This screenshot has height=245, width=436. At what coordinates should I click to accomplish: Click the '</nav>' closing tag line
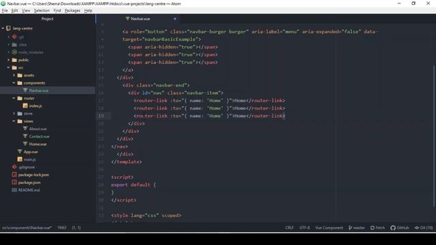pyautogui.click(x=120, y=146)
